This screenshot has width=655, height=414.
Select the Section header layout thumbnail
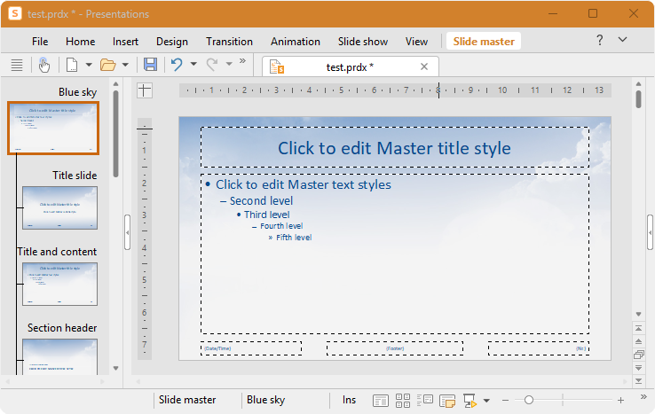[59, 357]
